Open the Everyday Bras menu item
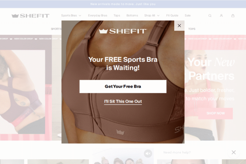The width and height of the screenshot is (246, 164). click(98, 16)
